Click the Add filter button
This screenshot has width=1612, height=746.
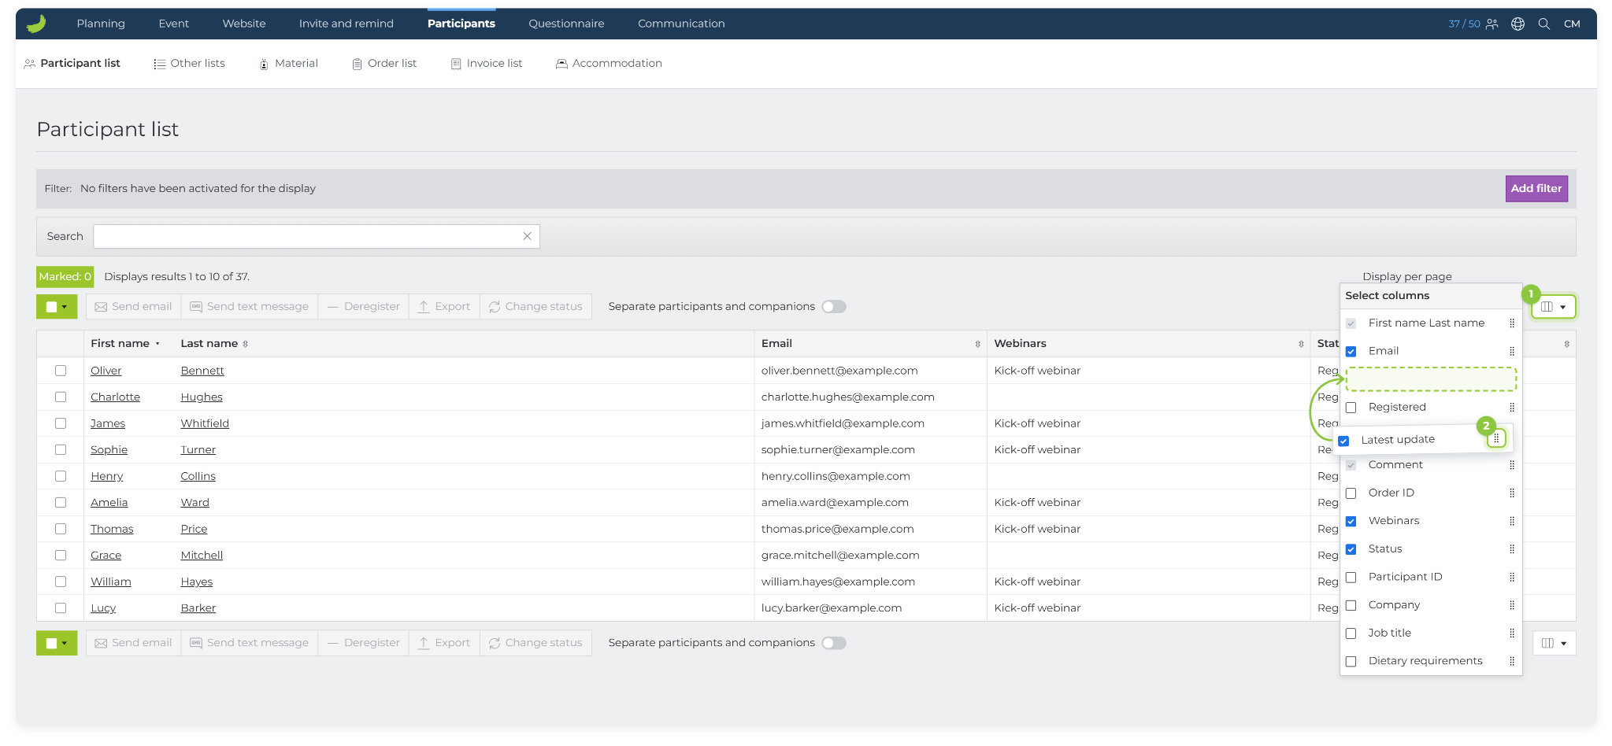coord(1536,188)
